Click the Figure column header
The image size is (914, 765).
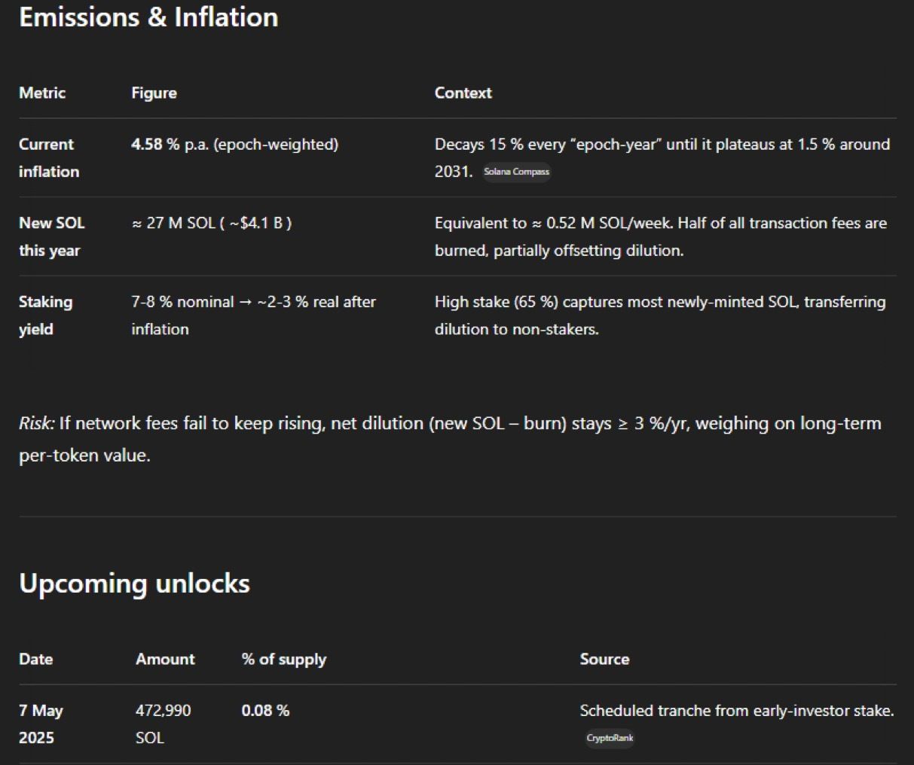(x=154, y=93)
